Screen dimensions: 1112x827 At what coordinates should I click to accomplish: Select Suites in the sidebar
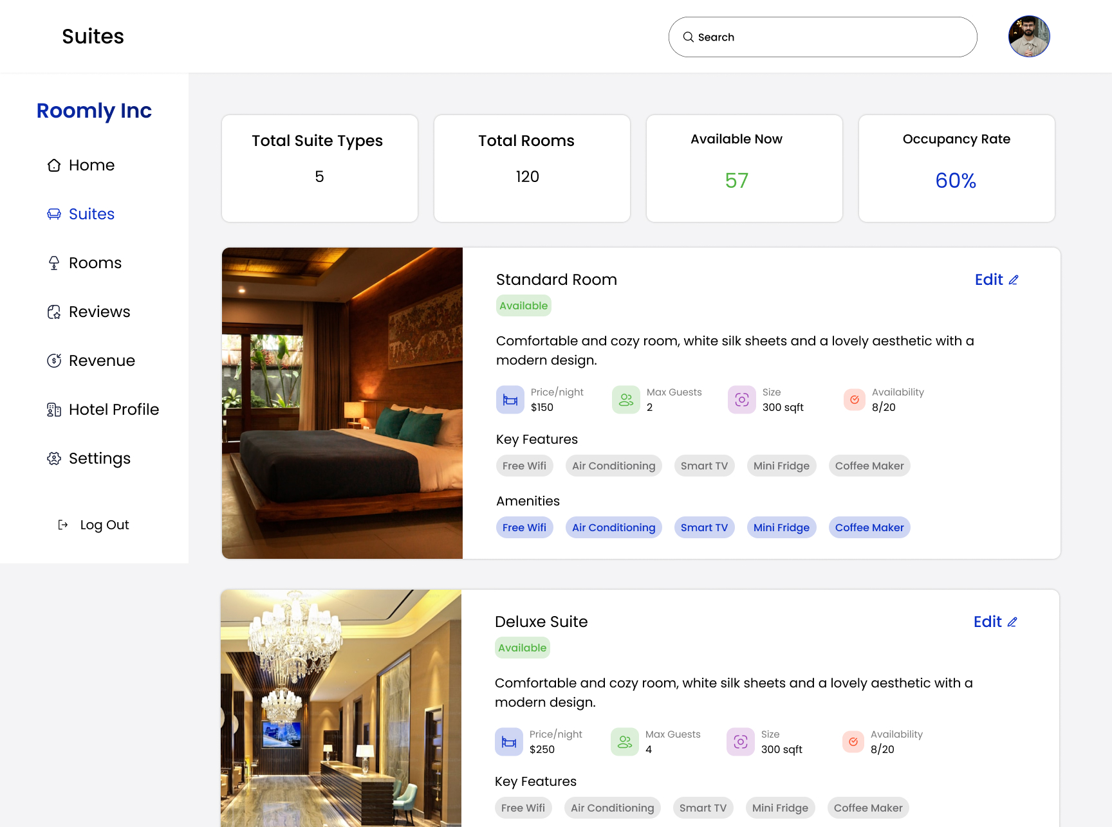[81, 214]
